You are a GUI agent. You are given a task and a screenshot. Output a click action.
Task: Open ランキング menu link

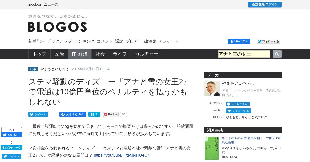tap(84, 41)
